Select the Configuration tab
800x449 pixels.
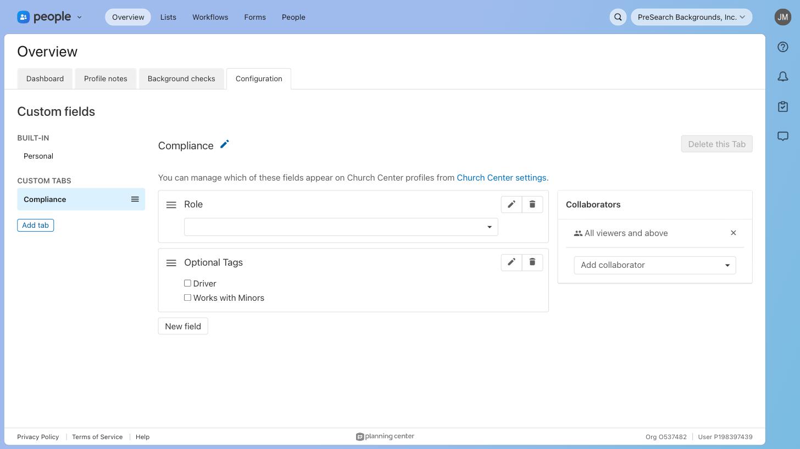tap(259, 78)
